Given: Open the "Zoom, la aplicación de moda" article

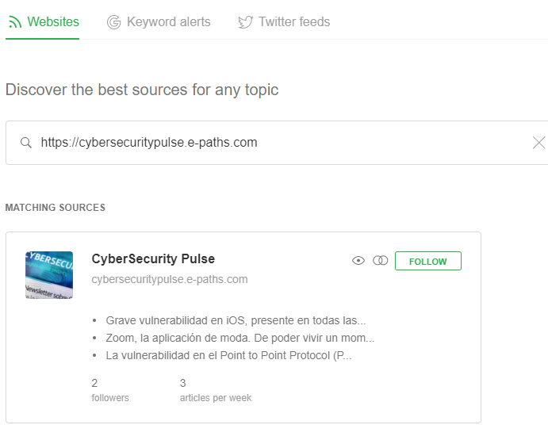Looking at the screenshot, I should (x=240, y=339).
